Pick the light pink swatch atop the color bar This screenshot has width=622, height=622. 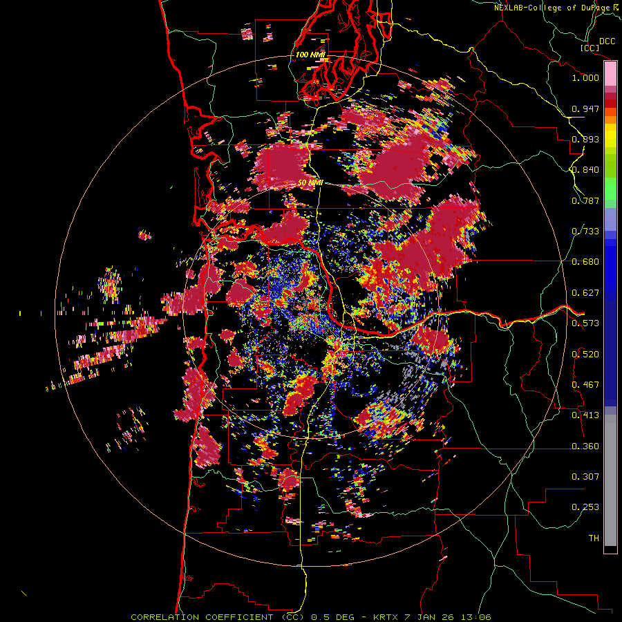click(x=610, y=74)
